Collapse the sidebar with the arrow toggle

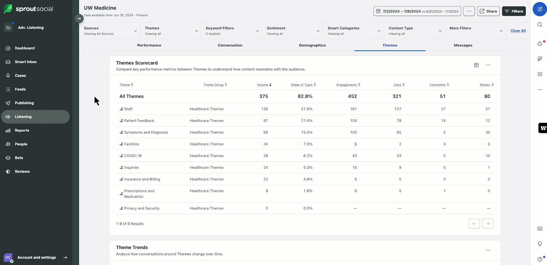click(x=79, y=19)
